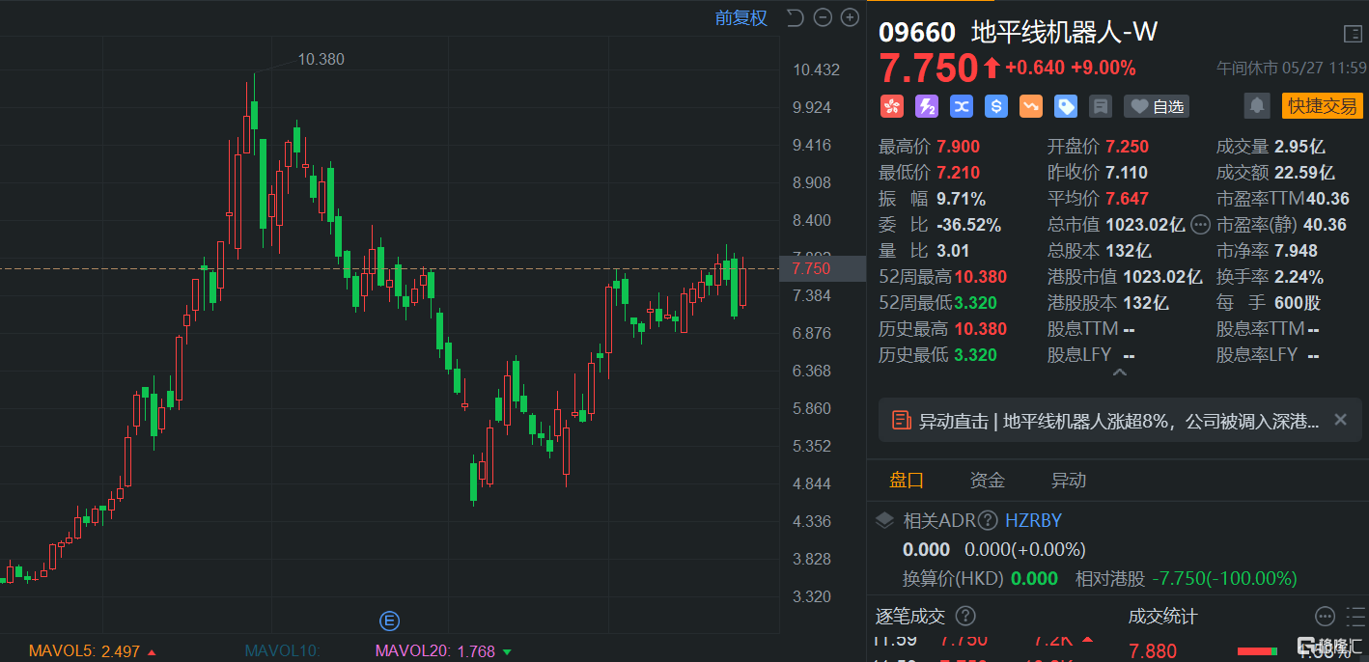Image resolution: width=1369 pixels, height=662 pixels.
Task: Click the chart undo reset icon
Action: 795,17
